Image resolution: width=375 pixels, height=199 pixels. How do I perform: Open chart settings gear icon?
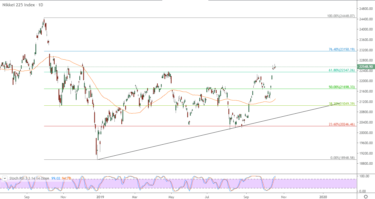[x=366, y=197]
